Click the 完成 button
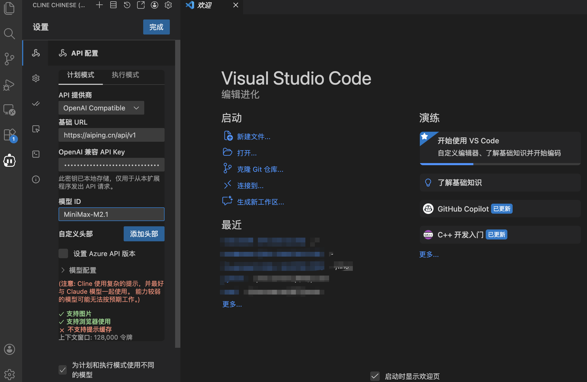587x382 pixels. click(x=156, y=27)
